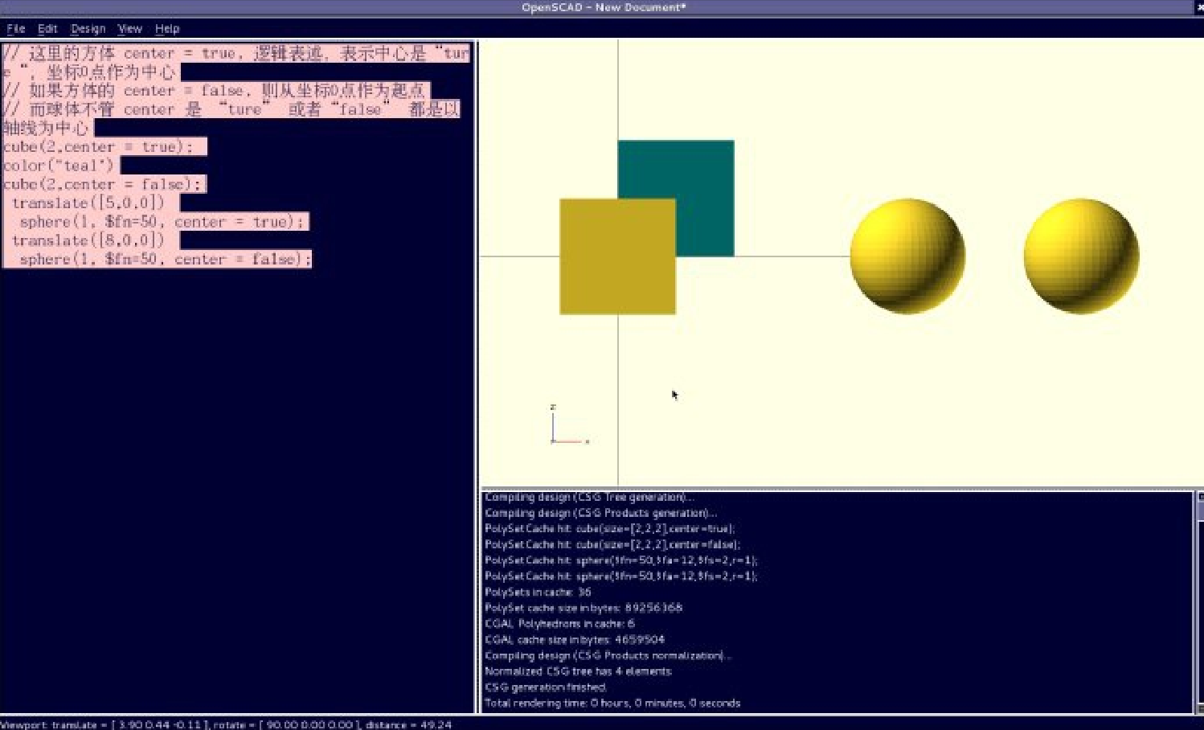1204x730 pixels.
Task: Close the OpenSCAD window
Action: pyautogui.click(x=1199, y=7)
